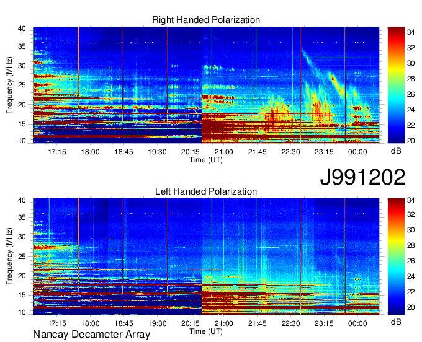Screen dimensions: 422x342
Task: Click the 20 dB label on the top colorbar
Action: (411, 141)
